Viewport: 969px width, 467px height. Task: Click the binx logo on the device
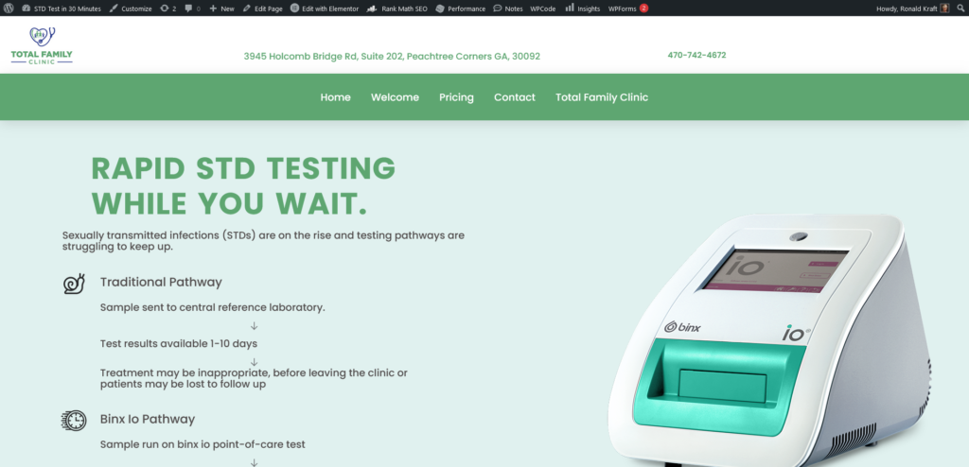click(682, 327)
